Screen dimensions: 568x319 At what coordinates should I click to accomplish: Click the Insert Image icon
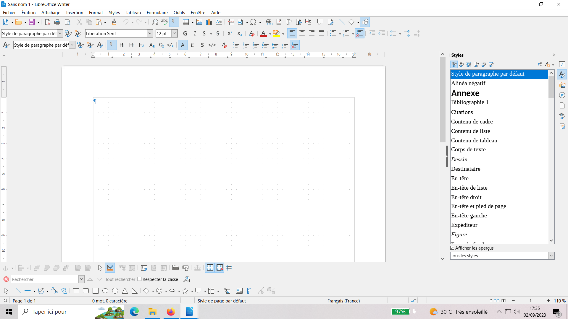pyautogui.click(x=199, y=22)
